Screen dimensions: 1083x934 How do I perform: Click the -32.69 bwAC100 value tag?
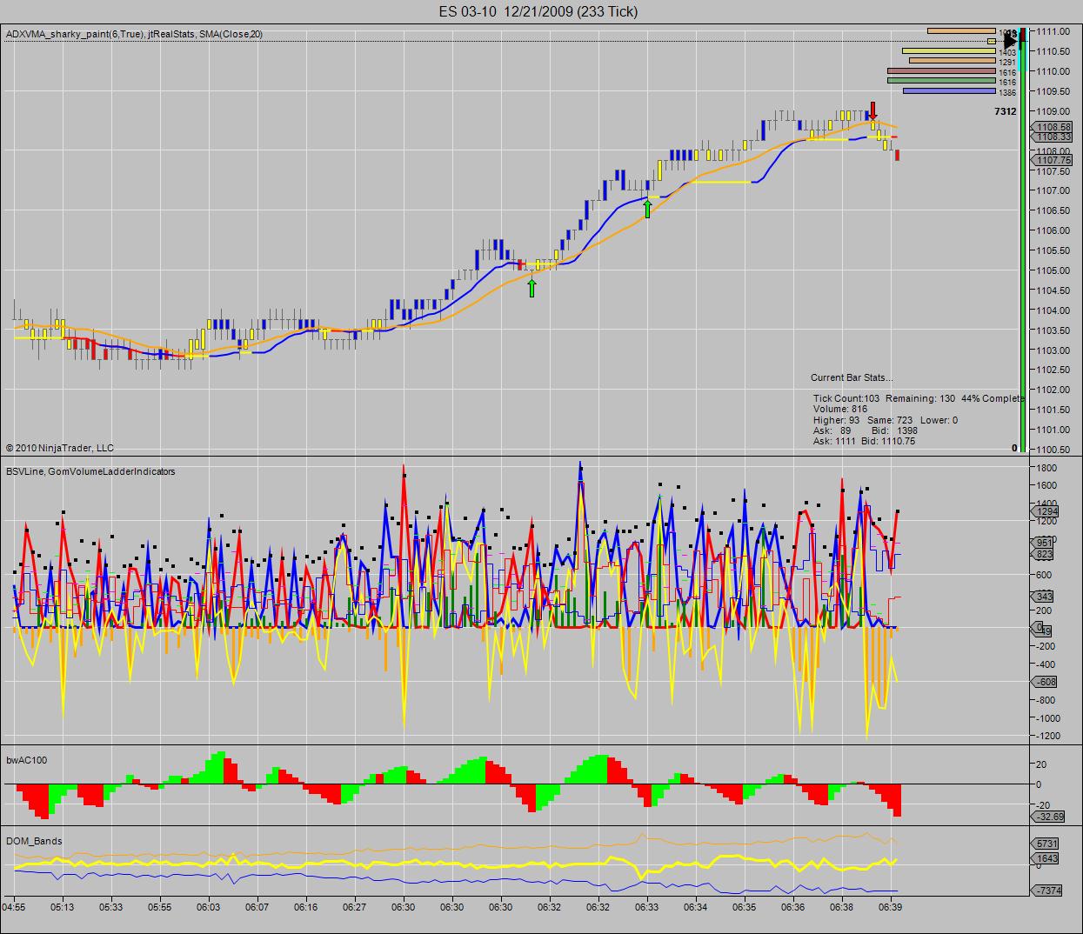pyautogui.click(x=1049, y=817)
